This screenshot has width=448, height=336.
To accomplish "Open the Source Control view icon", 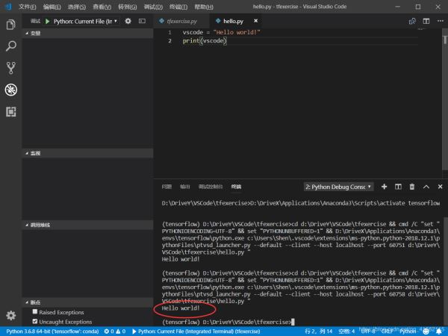I will (11, 68).
